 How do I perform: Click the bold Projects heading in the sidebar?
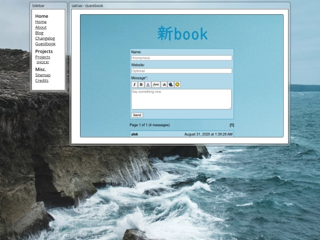click(44, 52)
